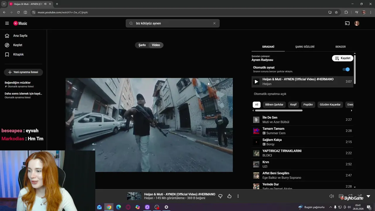Bookmark this page with star icon
375x211 pixels.
pyautogui.click(x=336, y=12)
